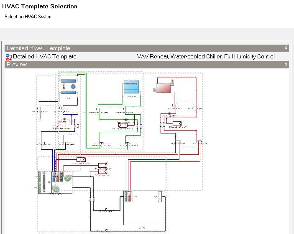Click the Detailed HVAC Template tree icon
The height and width of the screenshot is (234, 294).
click(9, 57)
